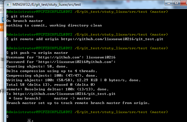Select the first green Administrator@FCFZECUPLZL8DY2 prompt line
The image size is (187, 122).
87,12
